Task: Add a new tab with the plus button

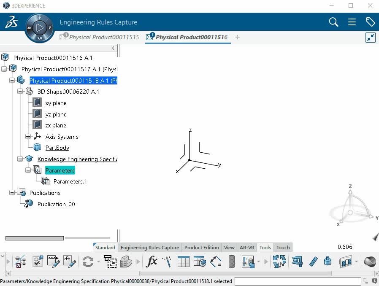Action: pos(237,37)
